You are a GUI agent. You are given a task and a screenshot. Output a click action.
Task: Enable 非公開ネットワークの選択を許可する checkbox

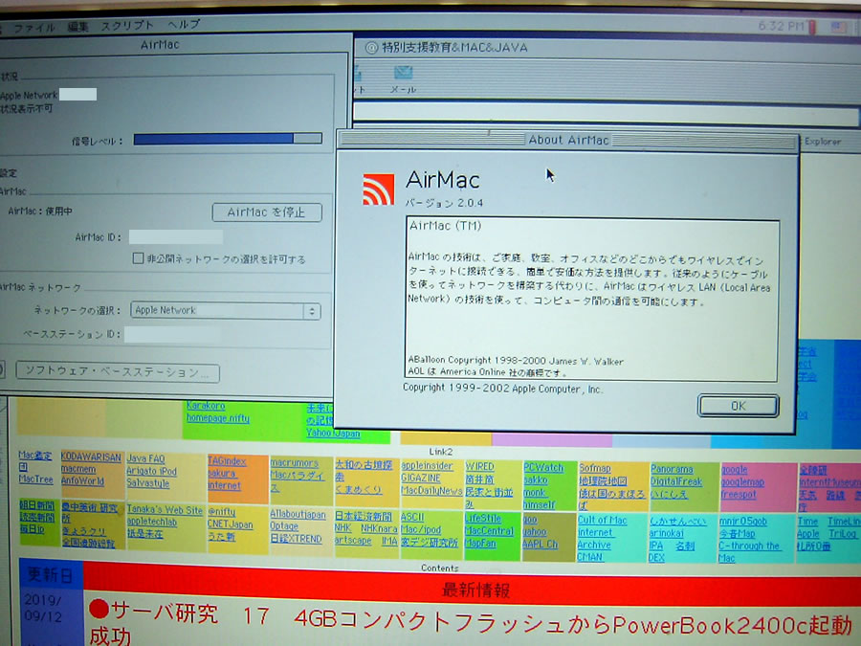tap(139, 258)
